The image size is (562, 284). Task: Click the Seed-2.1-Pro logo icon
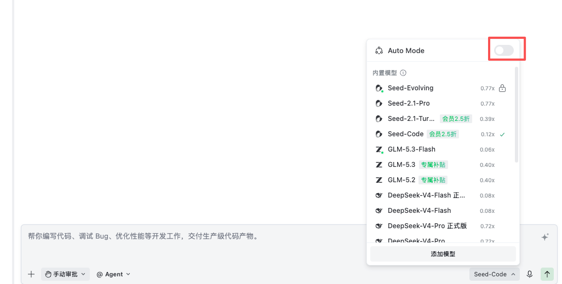(x=379, y=103)
